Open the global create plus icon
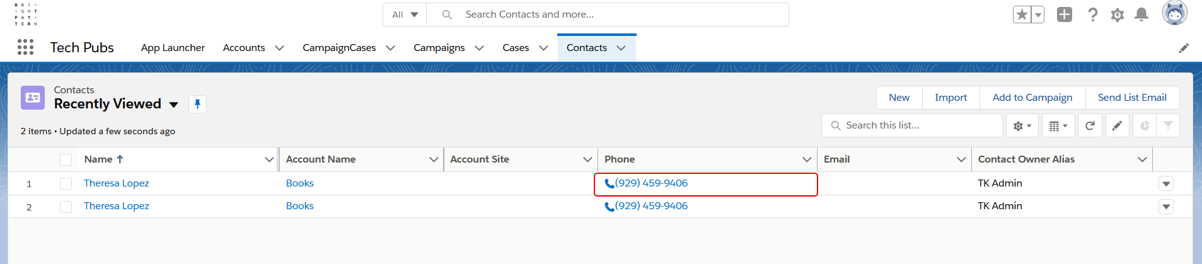This screenshot has width=1202, height=264. [1065, 14]
